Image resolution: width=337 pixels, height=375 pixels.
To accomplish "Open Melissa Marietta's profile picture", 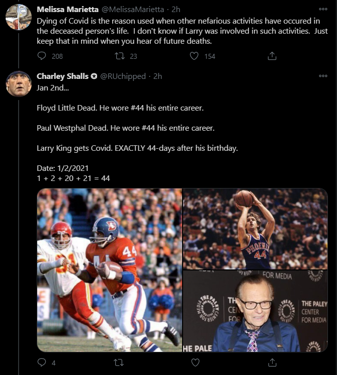I will 19,17.
